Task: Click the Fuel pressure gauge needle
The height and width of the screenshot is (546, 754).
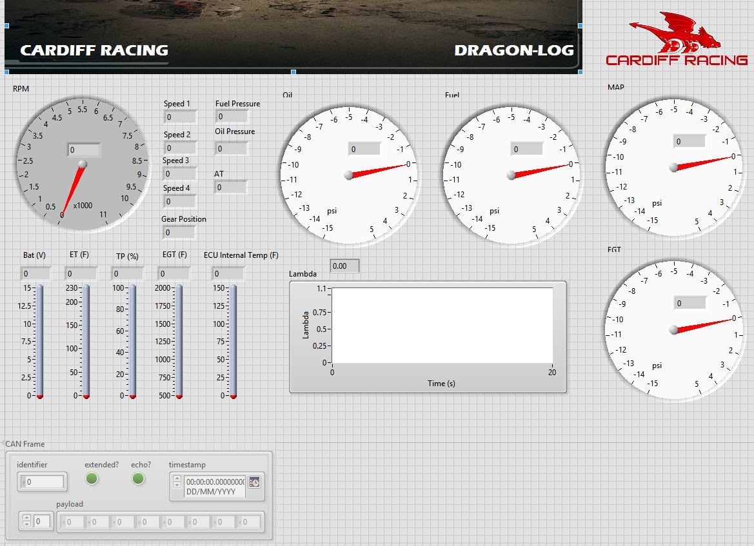Action: pyautogui.click(x=540, y=171)
